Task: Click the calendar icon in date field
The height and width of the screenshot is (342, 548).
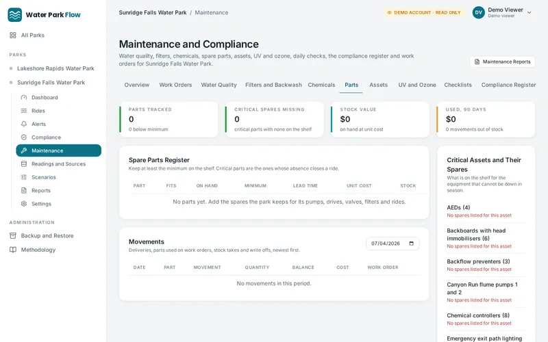Action: [412, 244]
